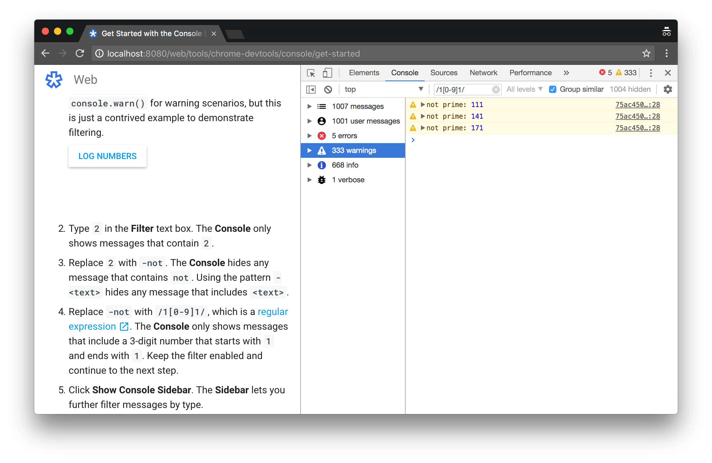
Task: Select the 333 warnings filter entry
Action: coord(354,150)
